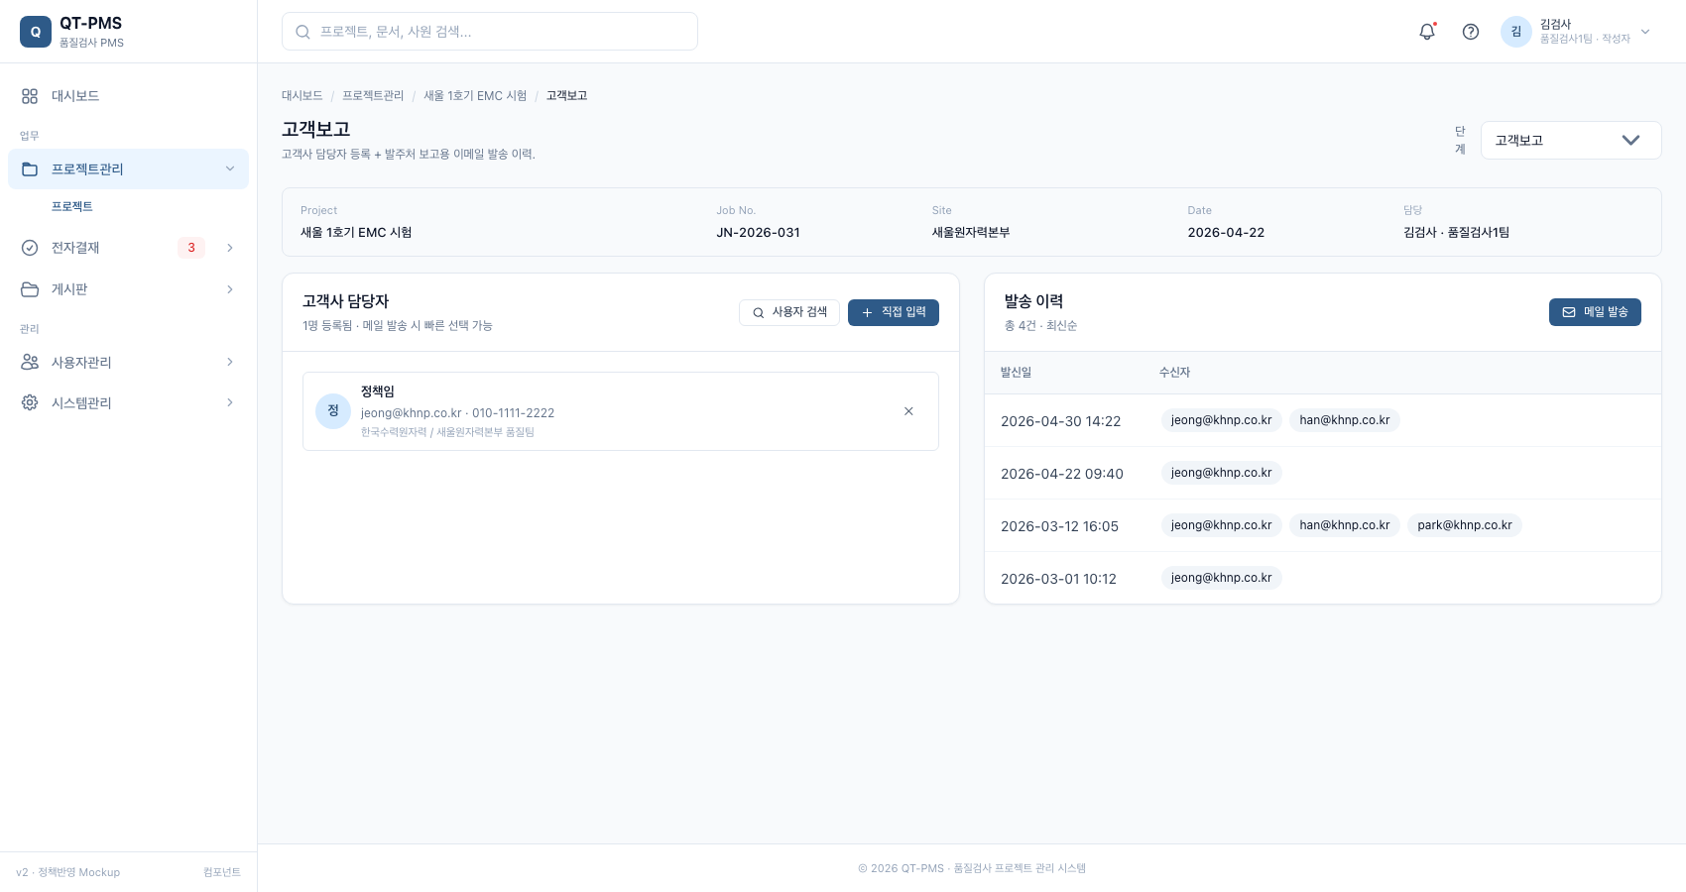The height and width of the screenshot is (892, 1686).
Task: Click send date 2026-04-30 14:22
Action: (x=1061, y=421)
